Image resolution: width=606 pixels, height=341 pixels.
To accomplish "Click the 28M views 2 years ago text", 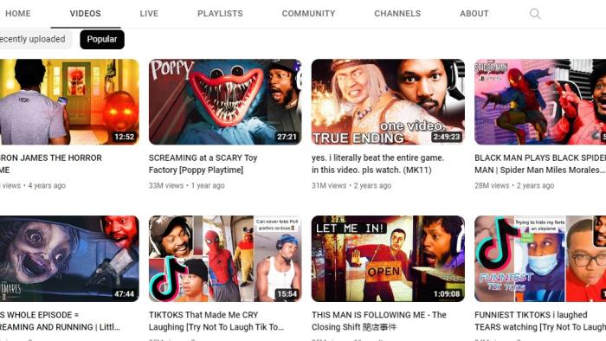I will 514,186.
